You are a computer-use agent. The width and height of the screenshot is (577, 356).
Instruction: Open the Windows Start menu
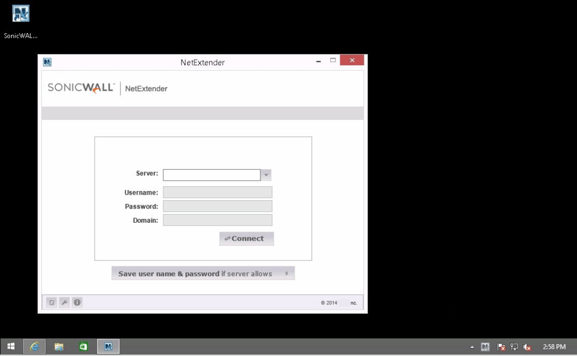coord(11,346)
